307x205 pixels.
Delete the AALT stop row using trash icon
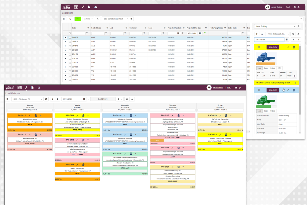pyautogui.click(x=294, y=76)
